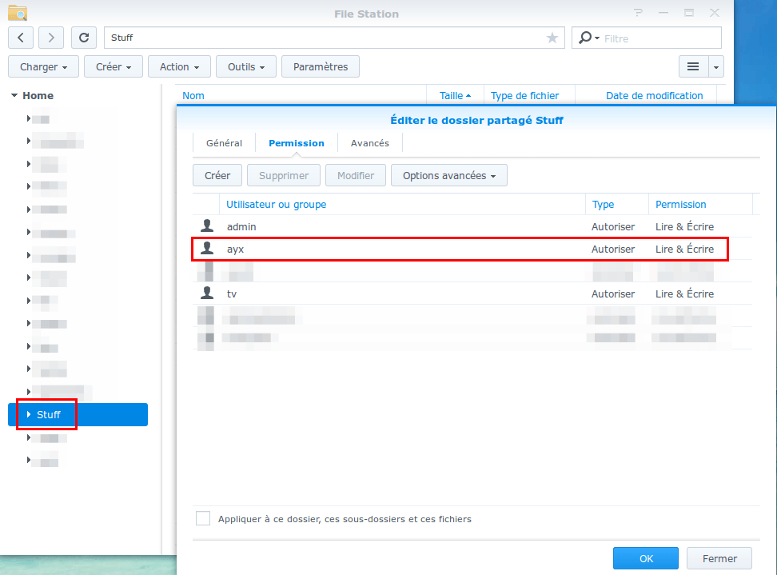Switch to the Général tab
777x575 pixels.
click(x=224, y=143)
